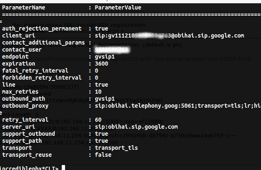Select the outbound_auth value gvsip1

tap(105, 99)
